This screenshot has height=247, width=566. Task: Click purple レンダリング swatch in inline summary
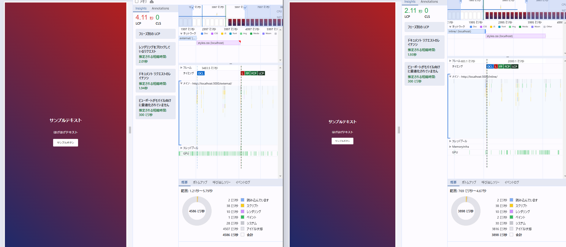tap(511, 211)
